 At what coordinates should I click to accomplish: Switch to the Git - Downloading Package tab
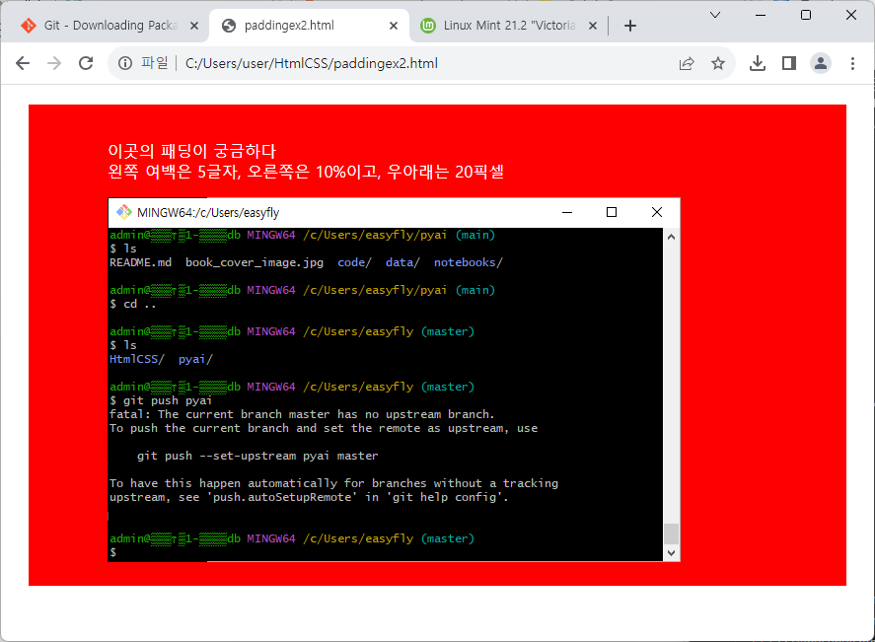pos(109,26)
